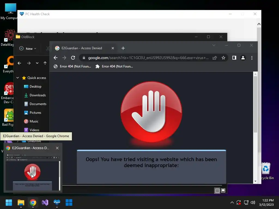Open Downloads in Quick access

coord(35,95)
